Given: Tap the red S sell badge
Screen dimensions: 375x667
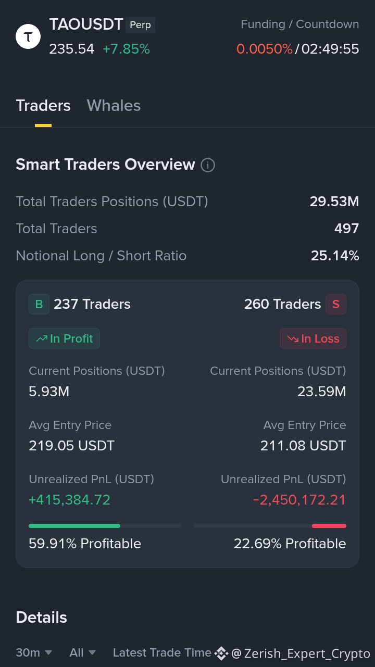Looking at the screenshot, I should click(x=336, y=304).
